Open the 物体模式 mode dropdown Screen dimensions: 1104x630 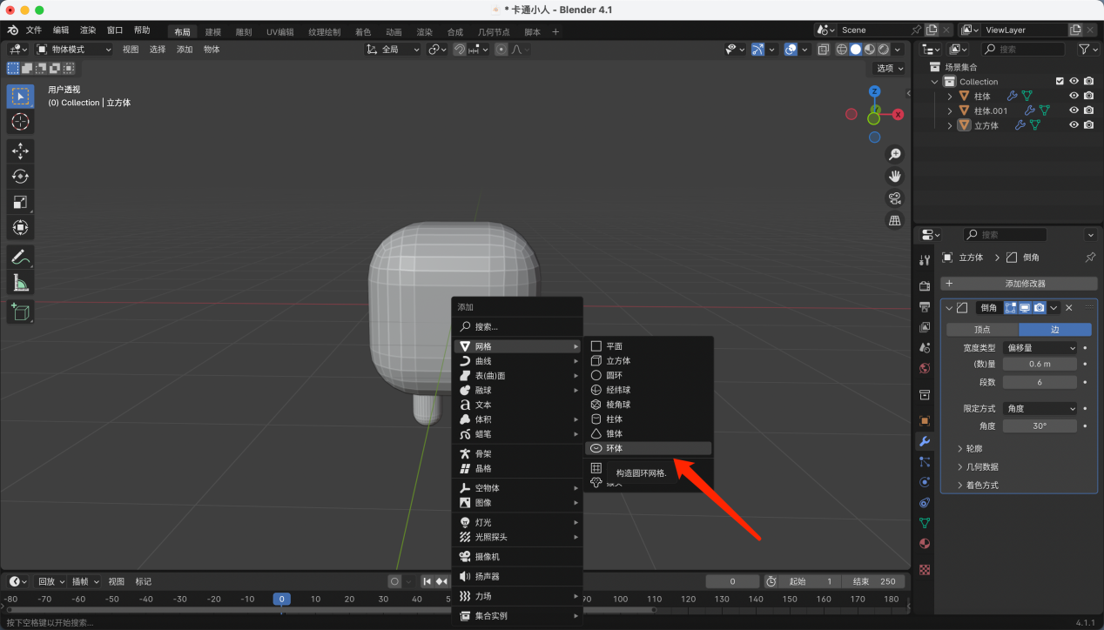tap(74, 50)
